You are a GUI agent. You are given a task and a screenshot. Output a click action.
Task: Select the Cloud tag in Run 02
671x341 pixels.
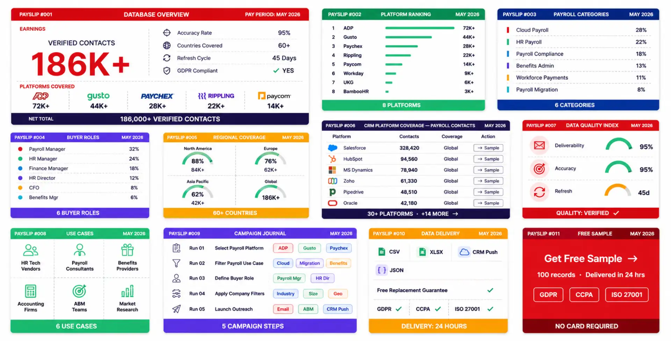[x=283, y=263]
